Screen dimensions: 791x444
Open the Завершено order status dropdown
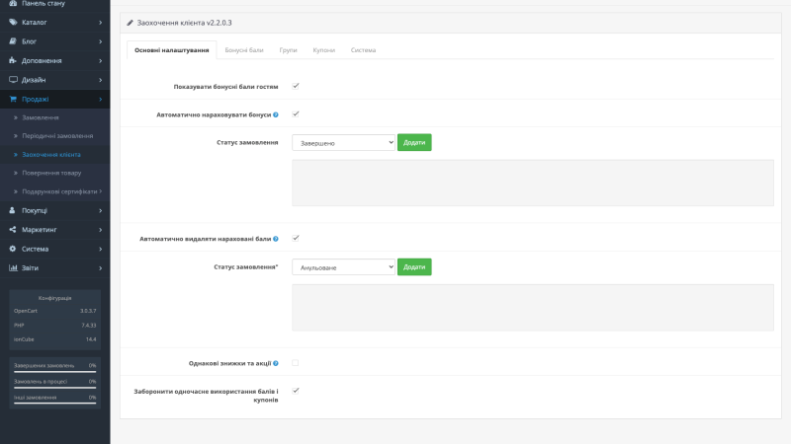coord(343,142)
